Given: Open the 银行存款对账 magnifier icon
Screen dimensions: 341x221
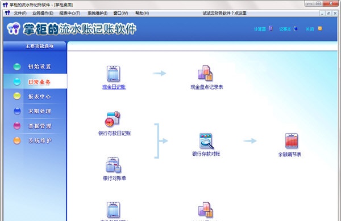Looking at the screenshot, I should pos(206,141).
